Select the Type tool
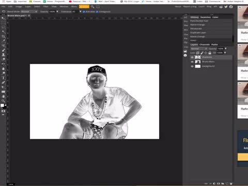 (x=3, y=78)
